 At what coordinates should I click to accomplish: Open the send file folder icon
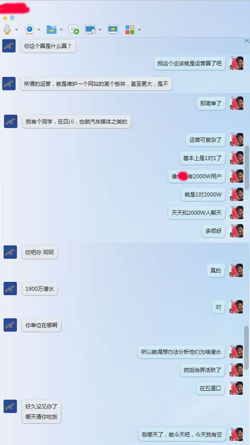click(52, 29)
